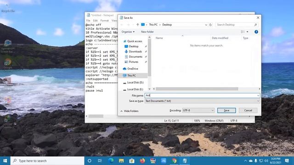Image resolution: width=294 pixels, height=165 pixels.
Task: Open Microsoft Edge from the taskbar
Action: [111, 161]
